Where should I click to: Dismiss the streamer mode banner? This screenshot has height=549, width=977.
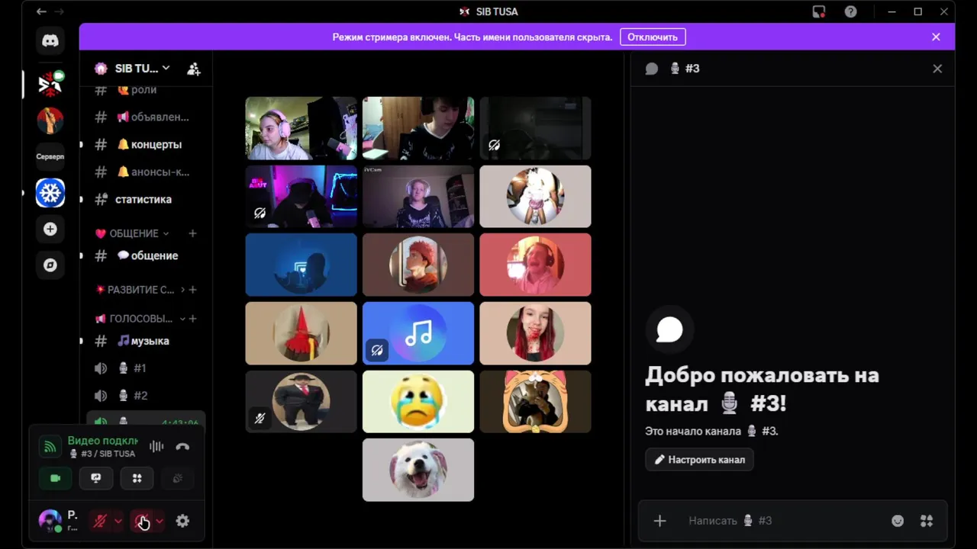tap(936, 37)
